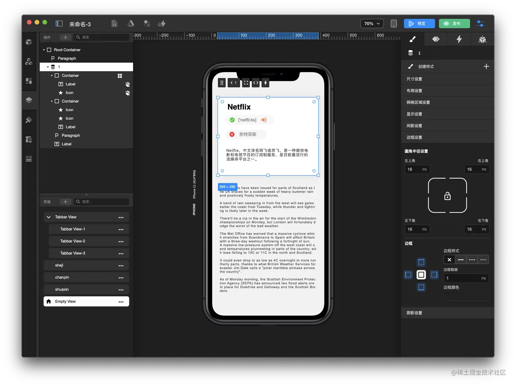Collapse the Tabbar View group chevron

(x=48, y=217)
